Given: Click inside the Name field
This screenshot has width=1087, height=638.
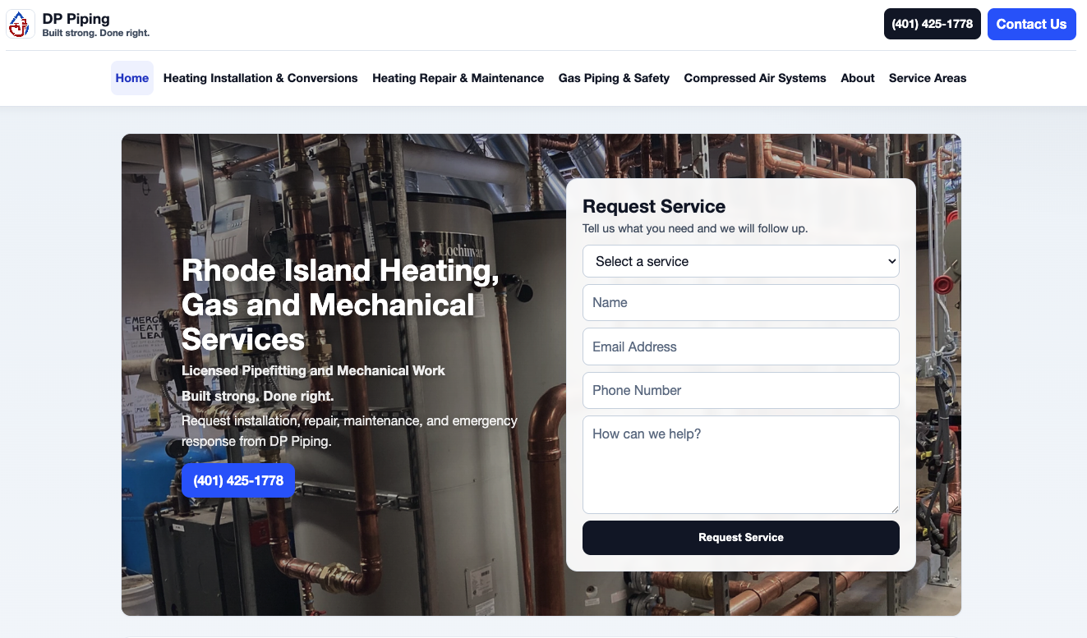Looking at the screenshot, I should click(740, 302).
